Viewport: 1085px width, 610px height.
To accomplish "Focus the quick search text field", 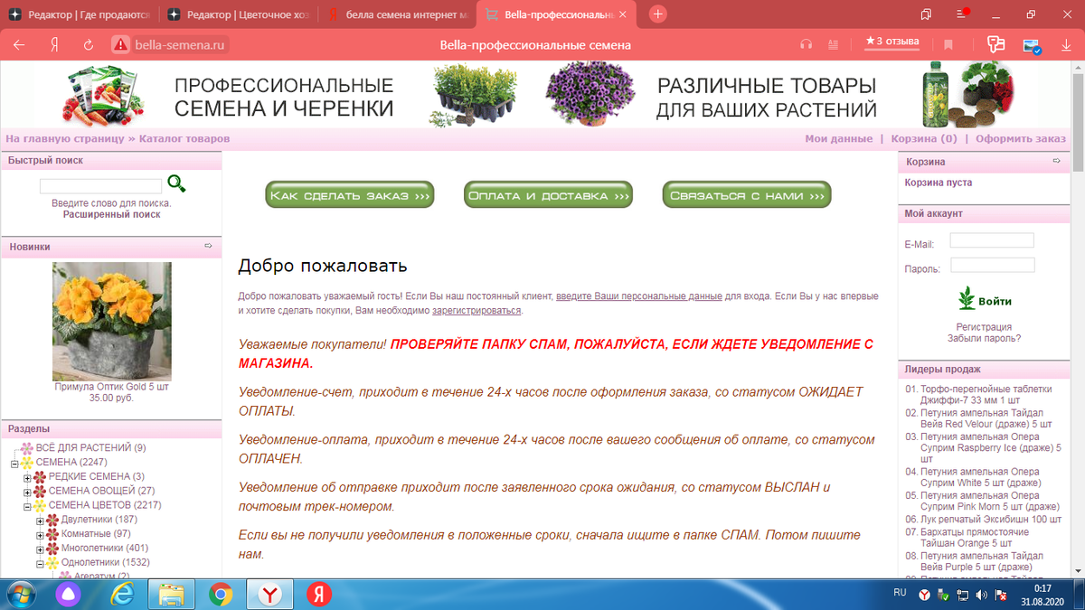I will (x=100, y=186).
